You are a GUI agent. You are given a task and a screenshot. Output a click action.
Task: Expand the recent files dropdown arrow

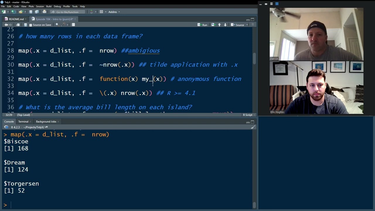[25, 12]
